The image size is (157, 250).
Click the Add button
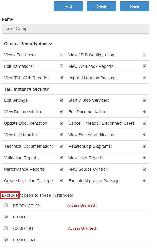[68, 6]
